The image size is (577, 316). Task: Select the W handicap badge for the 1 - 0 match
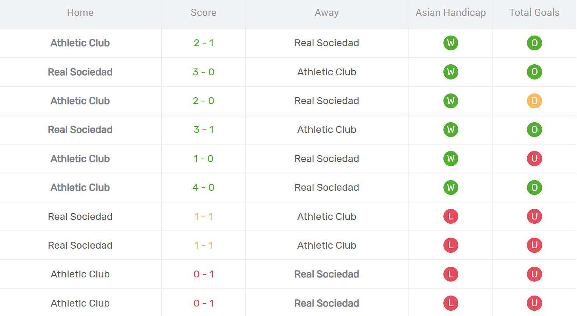point(451,159)
